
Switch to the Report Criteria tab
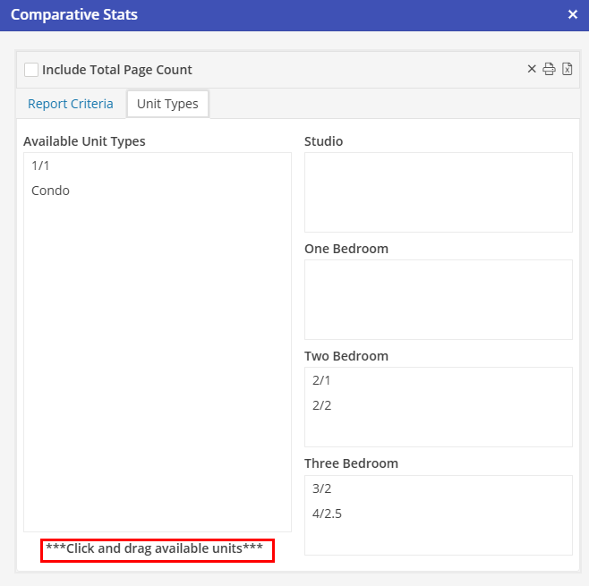(71, 104)
